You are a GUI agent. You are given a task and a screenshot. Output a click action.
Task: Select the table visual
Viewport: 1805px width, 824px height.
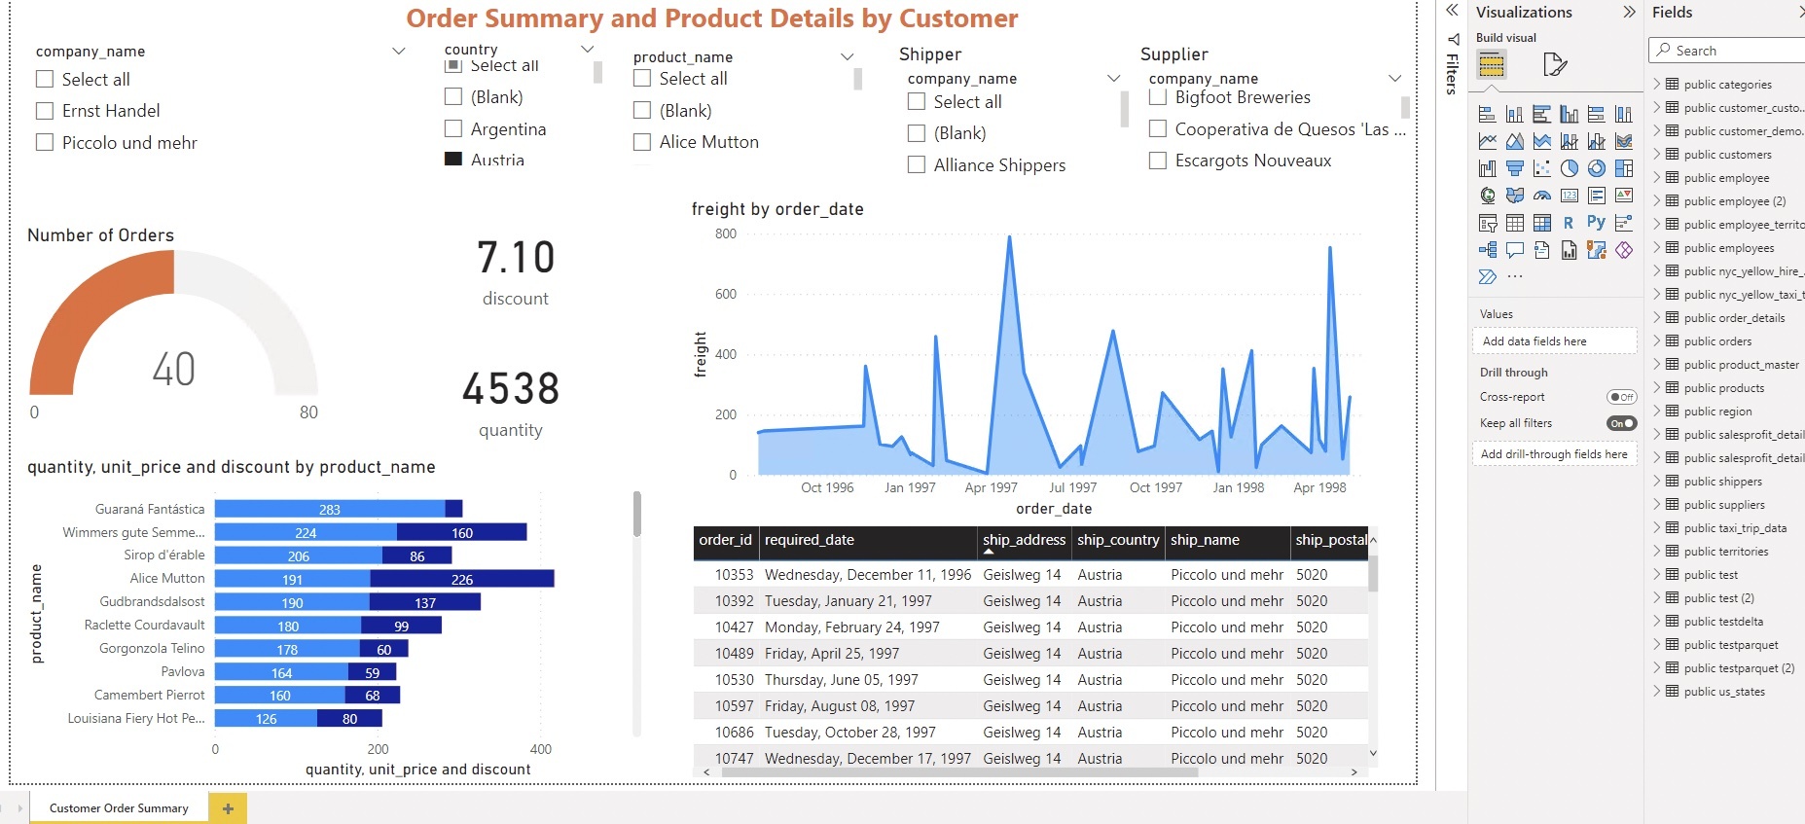pos(1515,223)
